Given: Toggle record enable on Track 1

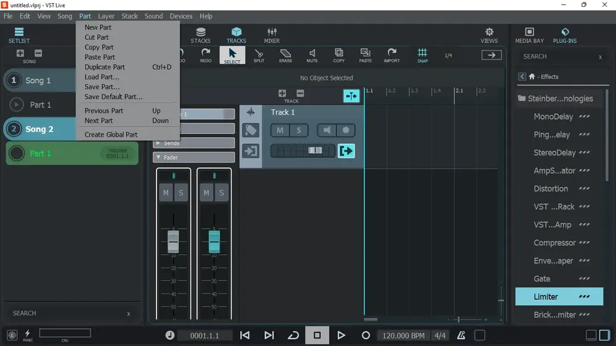Looking at the screenshot, I should point(346,131).
